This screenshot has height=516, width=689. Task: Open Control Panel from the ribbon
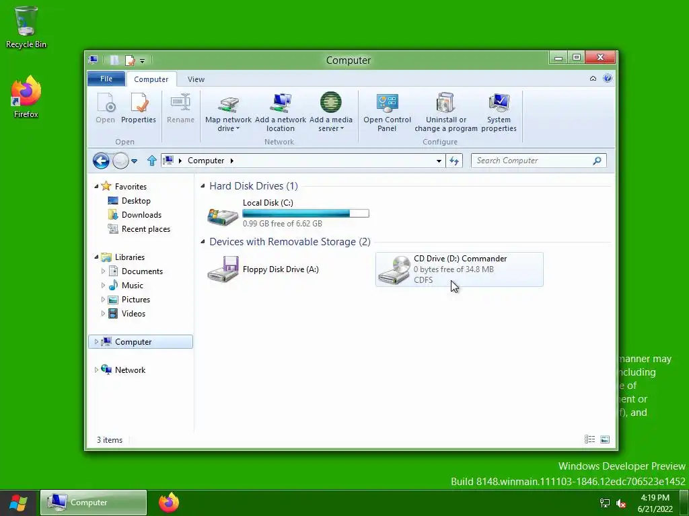pos(387,112)
